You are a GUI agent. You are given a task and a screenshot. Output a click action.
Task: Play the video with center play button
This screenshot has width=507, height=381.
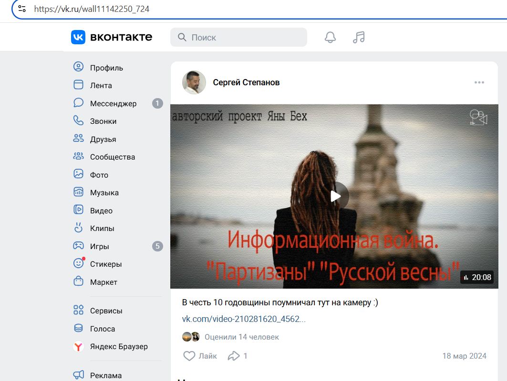pos(335,196)
